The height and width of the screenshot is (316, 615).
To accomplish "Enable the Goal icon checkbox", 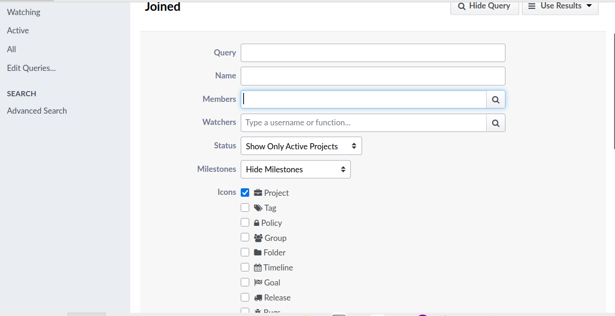I will tap(245, 282).
